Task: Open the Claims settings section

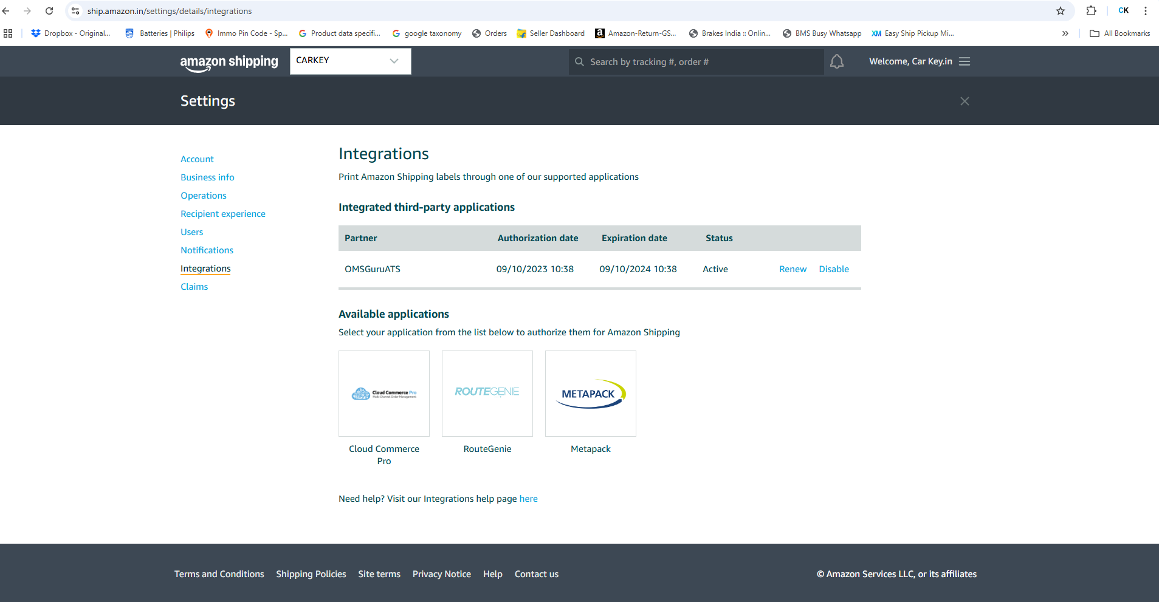Action: [194, 287]
